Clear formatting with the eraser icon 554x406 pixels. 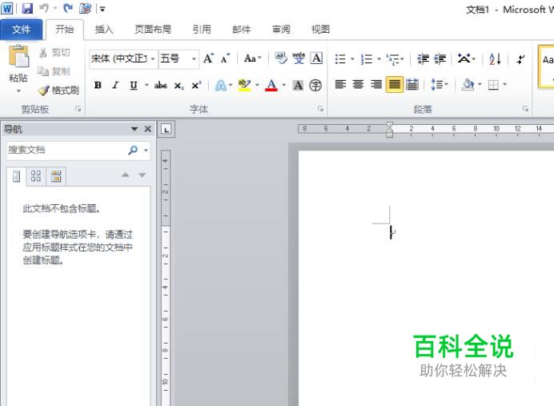pos(281,58)
